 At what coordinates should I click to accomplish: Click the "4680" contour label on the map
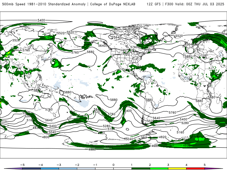tap(155, 146)
